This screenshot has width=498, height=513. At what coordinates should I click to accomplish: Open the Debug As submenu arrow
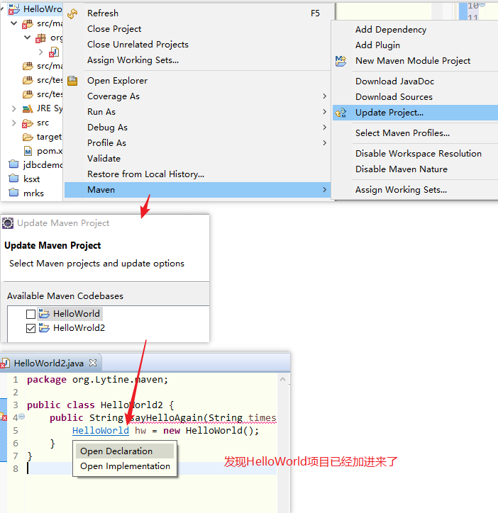[x=324, y=128]
